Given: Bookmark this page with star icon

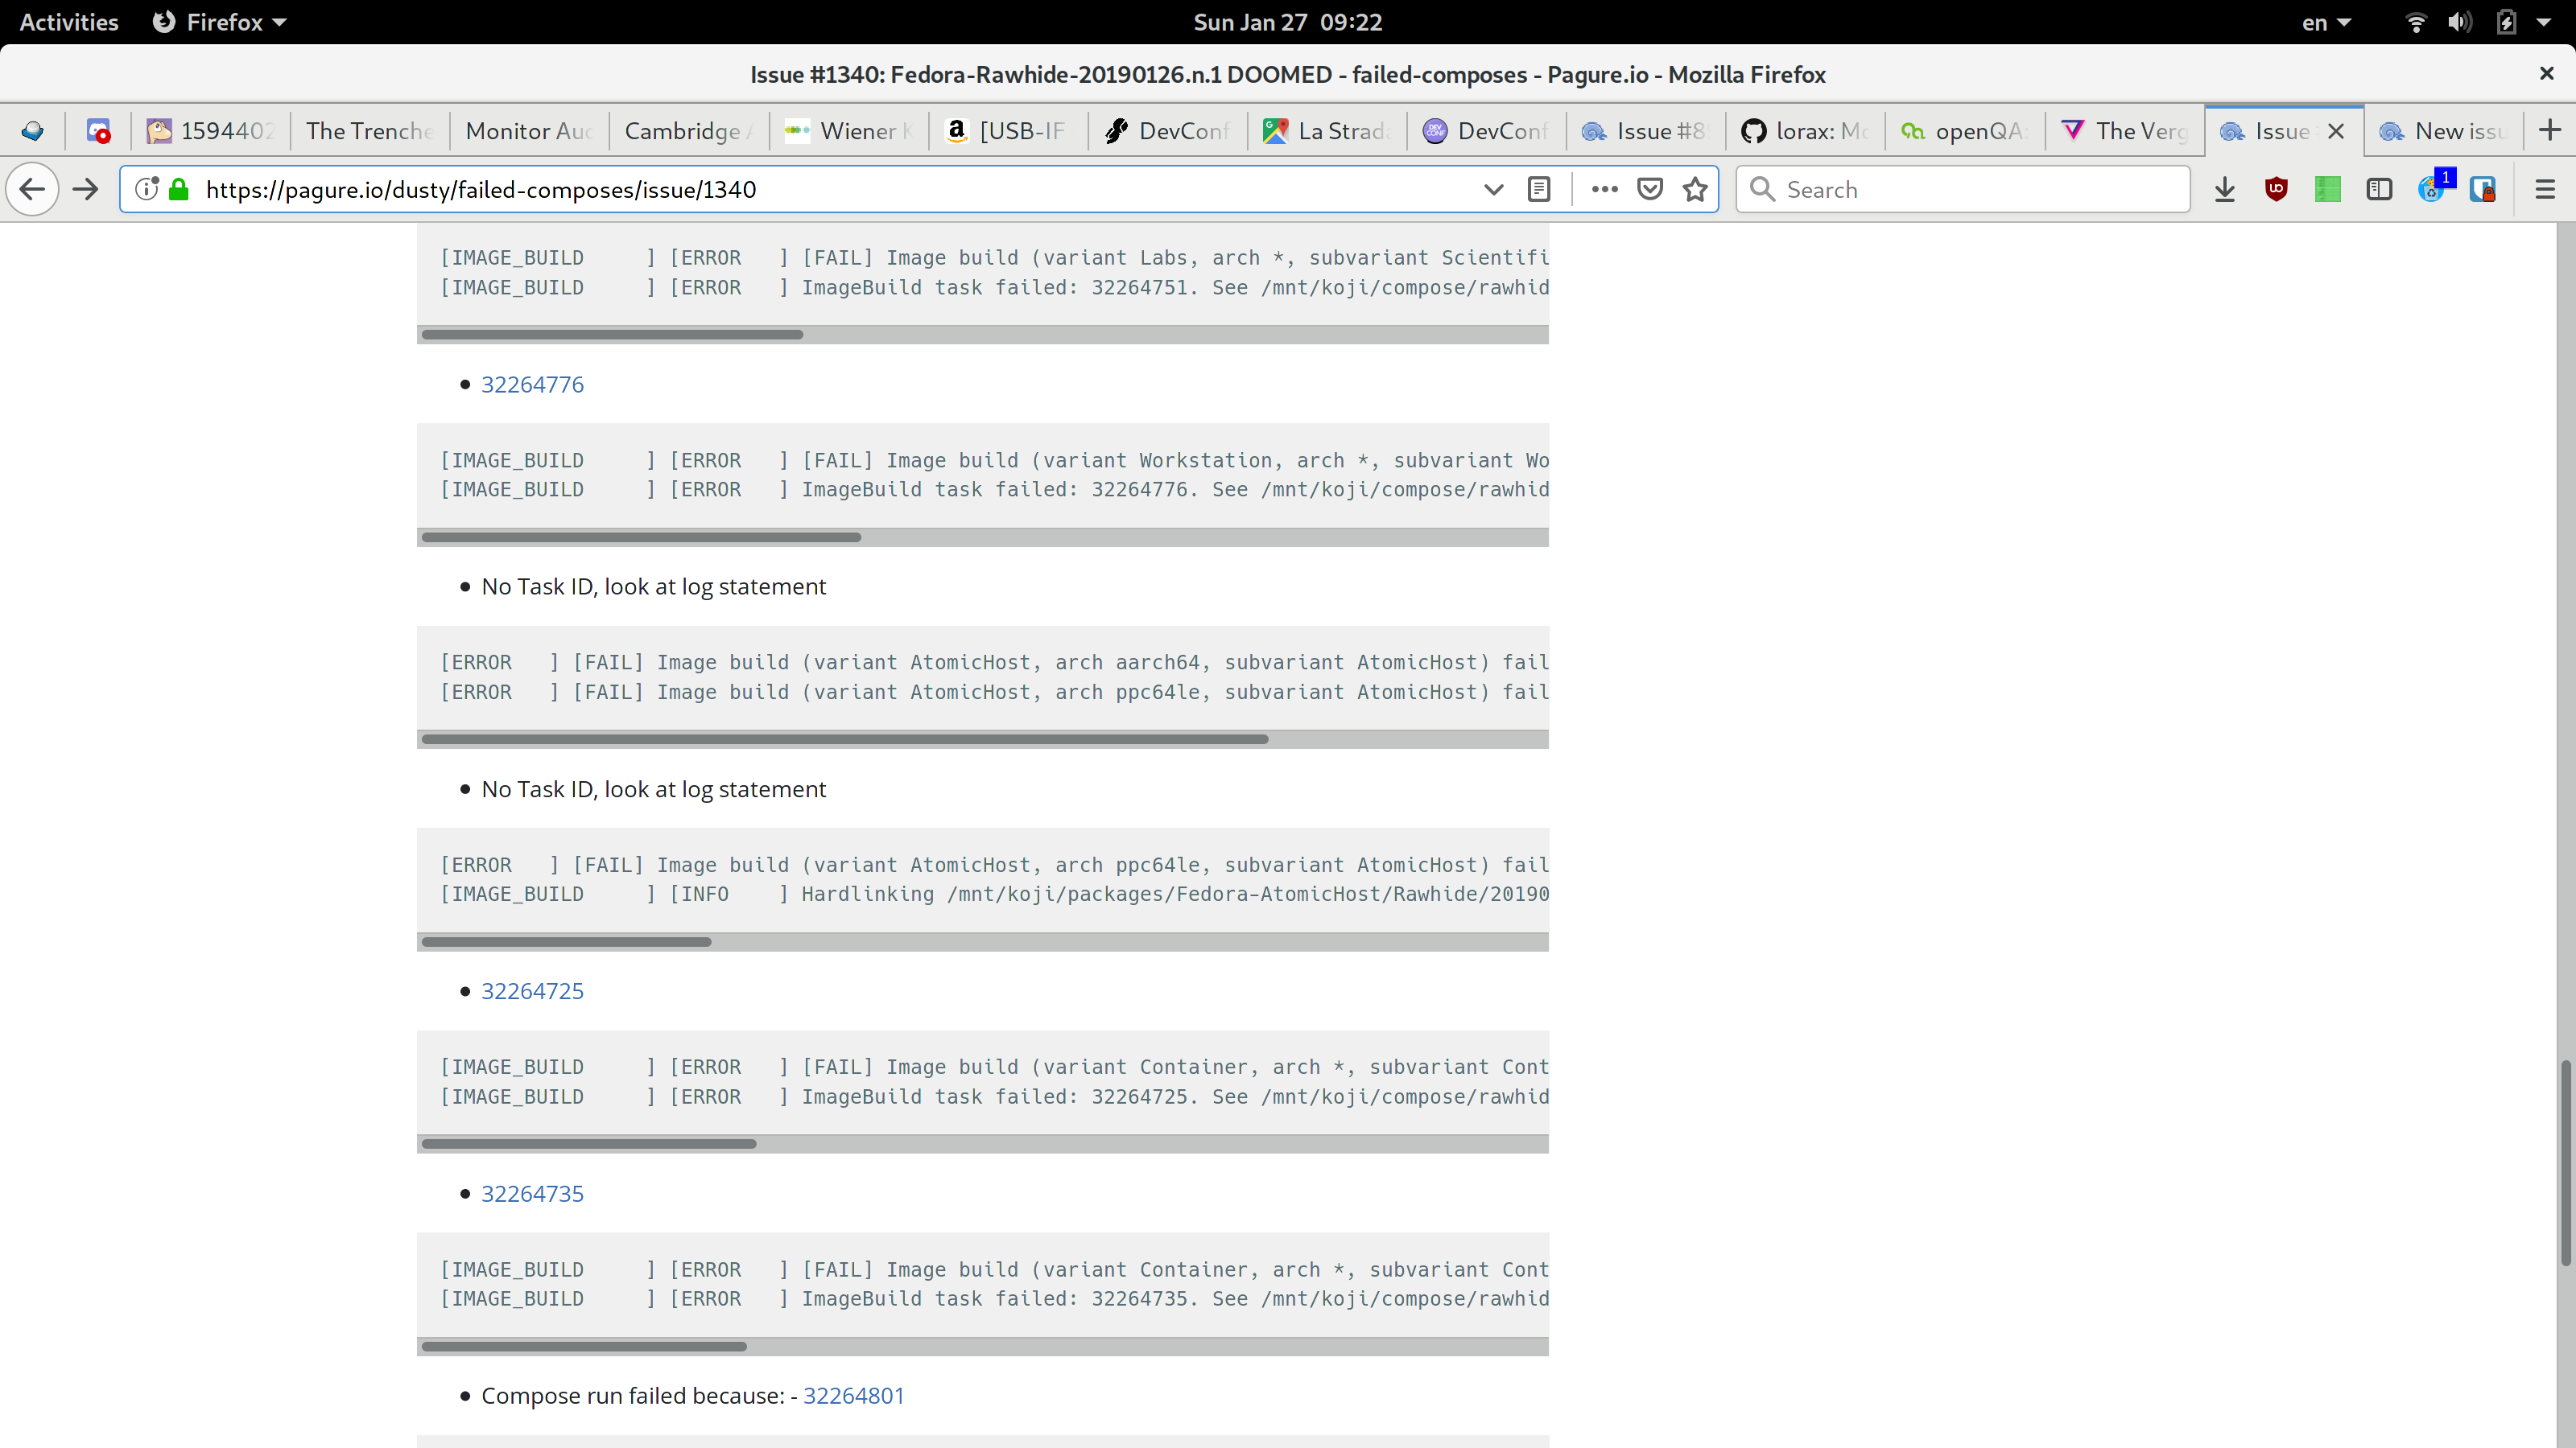Looking at the screenshot, I should pos(1695,189).
